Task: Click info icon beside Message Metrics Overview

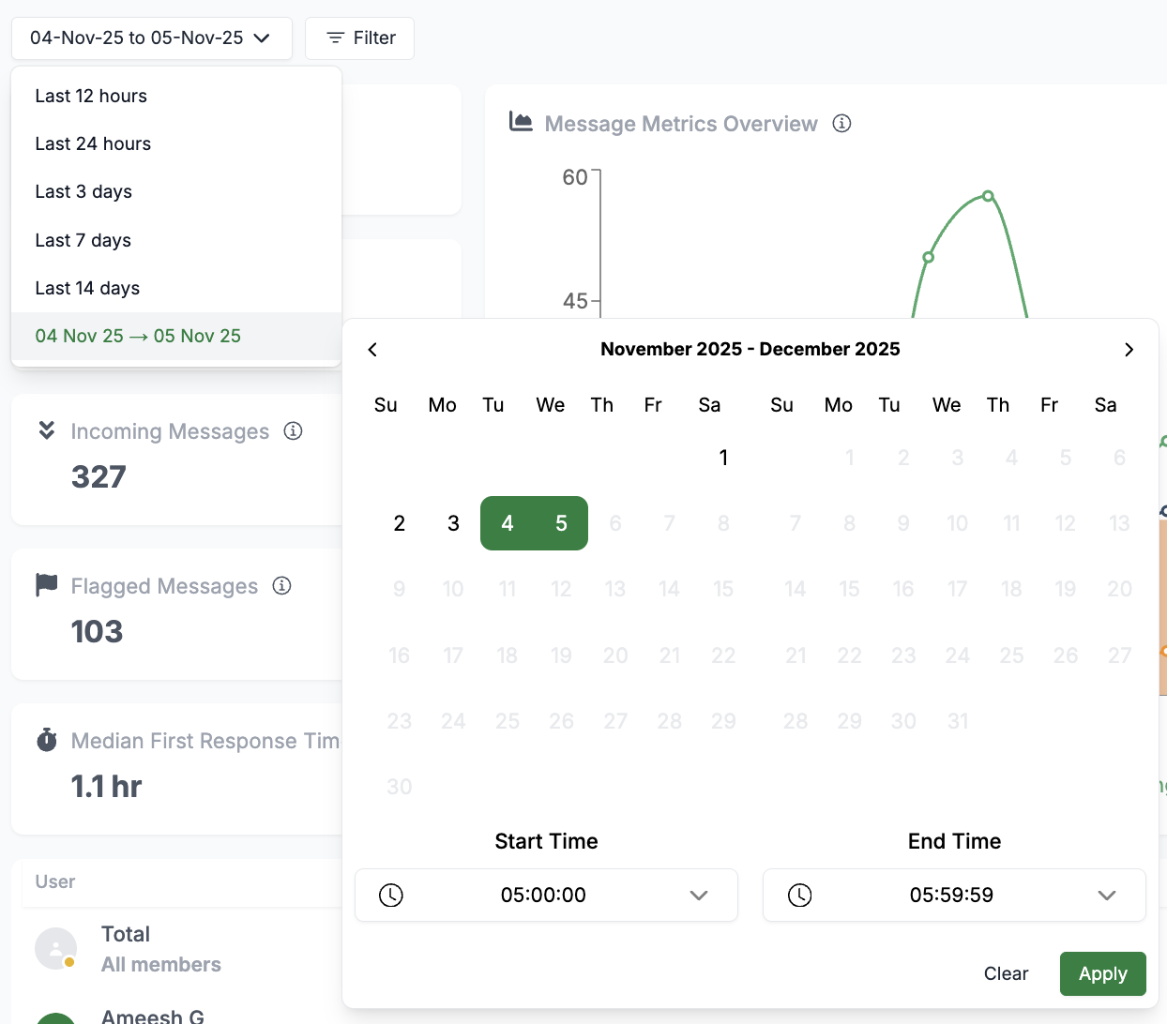Action: click(x=842, y=124)
